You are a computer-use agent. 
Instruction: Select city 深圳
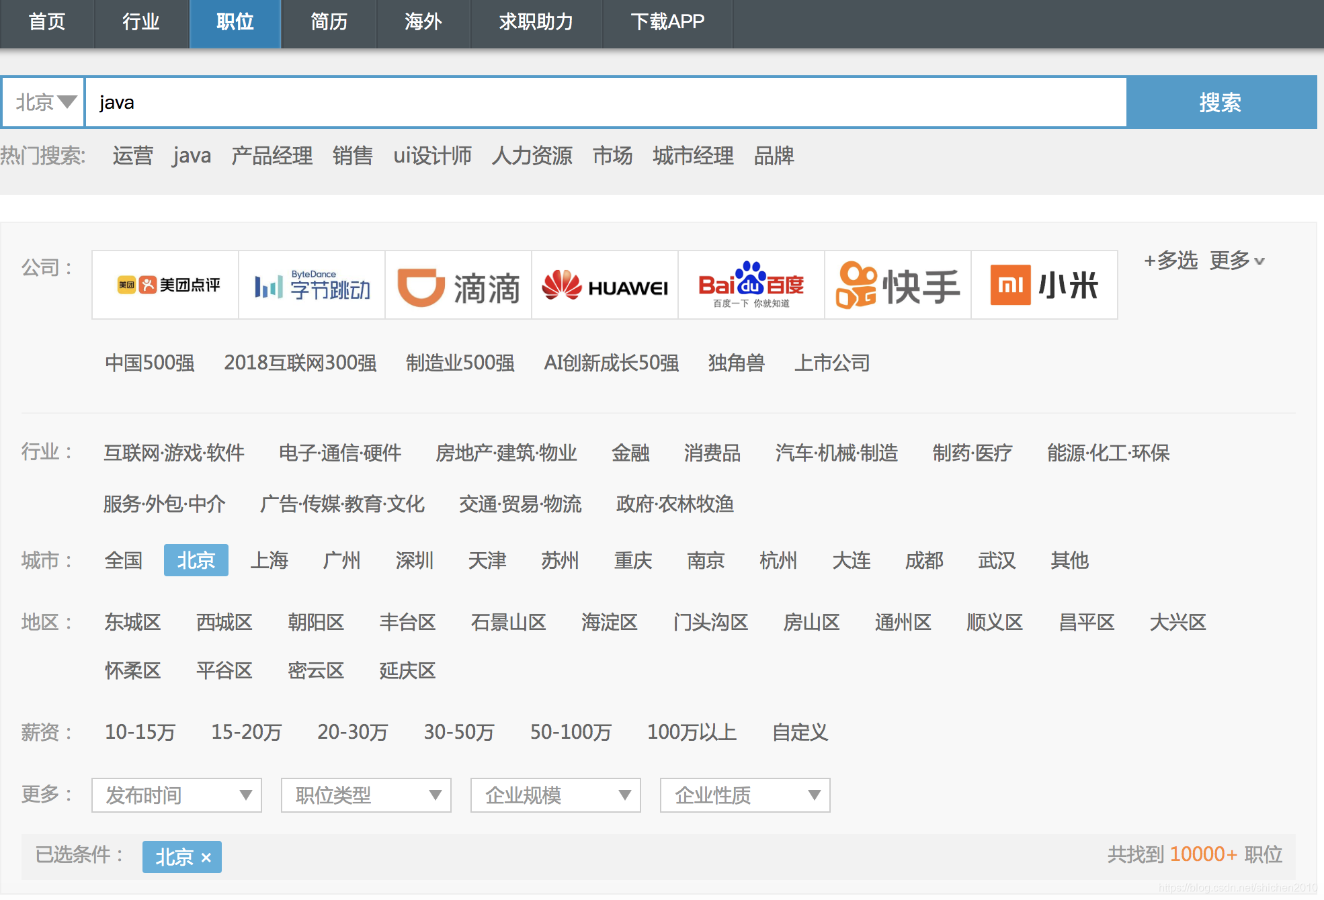pos(415,560)
